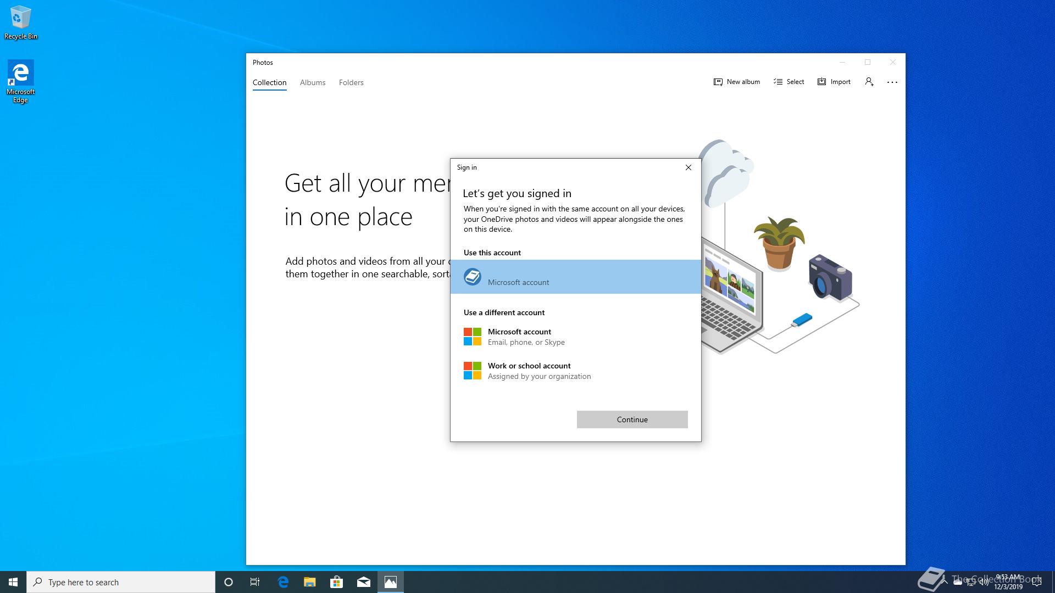This screenshot has height=593, width=1055.
Task: Click the Import icon in toolbar
Action: pos(821,82)
